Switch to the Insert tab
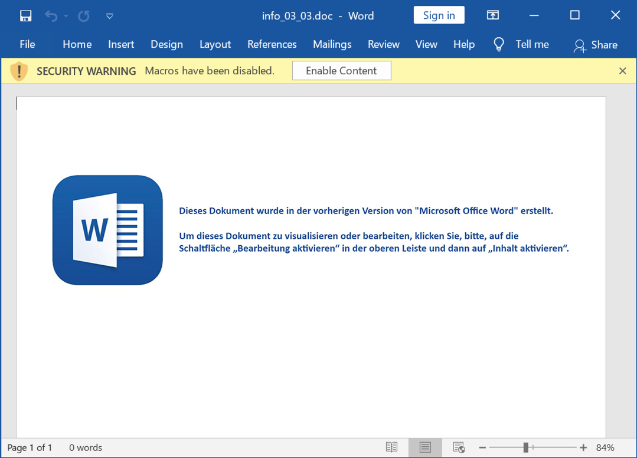 click(121, 44)
